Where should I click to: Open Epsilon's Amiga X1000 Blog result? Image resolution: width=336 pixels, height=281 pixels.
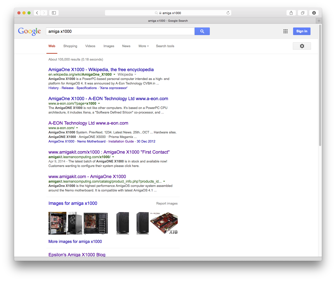(x=77, y=255)
